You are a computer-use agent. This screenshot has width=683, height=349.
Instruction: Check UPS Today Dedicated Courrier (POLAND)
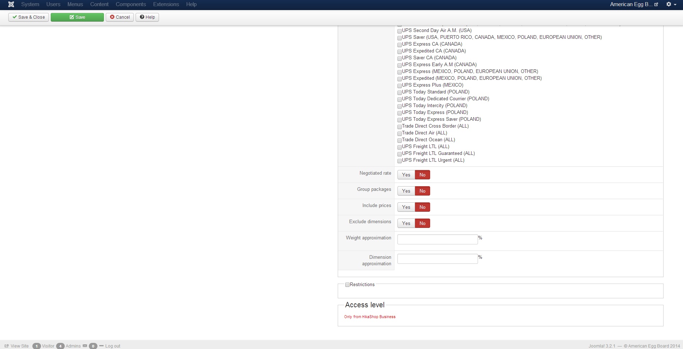(x=400, y=100)
